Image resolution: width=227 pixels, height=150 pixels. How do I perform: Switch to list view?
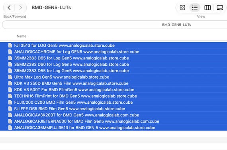tap(195, 8)
